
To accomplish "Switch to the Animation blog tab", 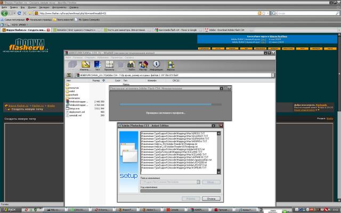I will (x=76, y=30).
